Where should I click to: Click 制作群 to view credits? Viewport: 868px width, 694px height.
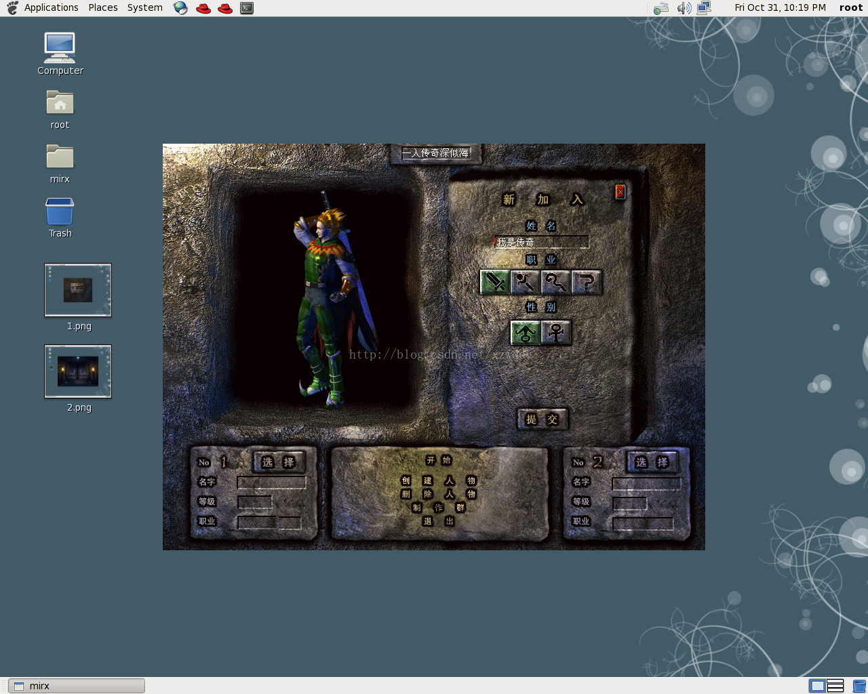click(439, 508)
